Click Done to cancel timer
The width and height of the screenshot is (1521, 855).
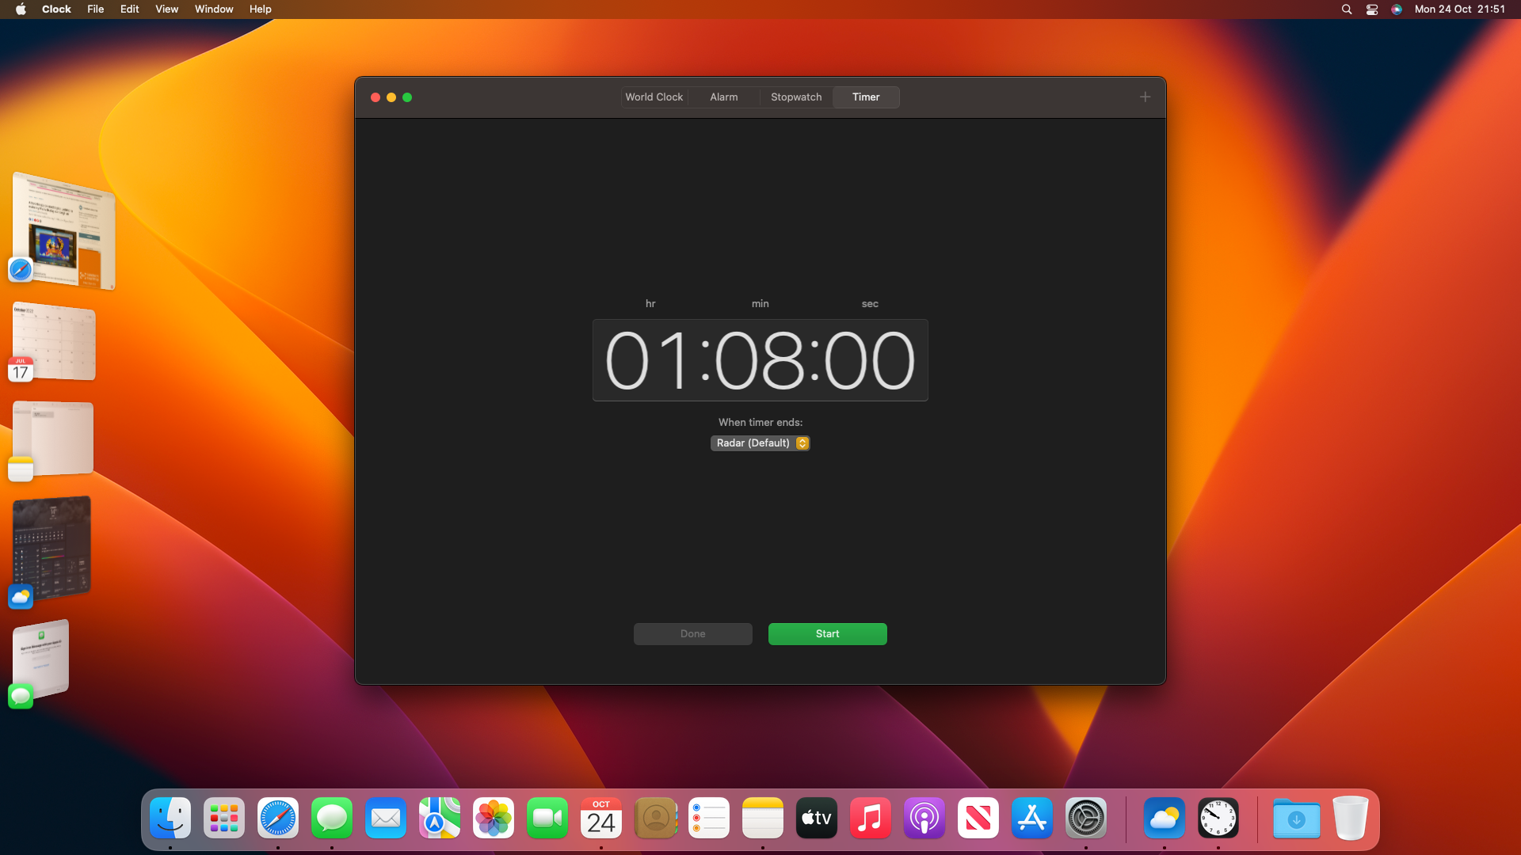[692, 633]
